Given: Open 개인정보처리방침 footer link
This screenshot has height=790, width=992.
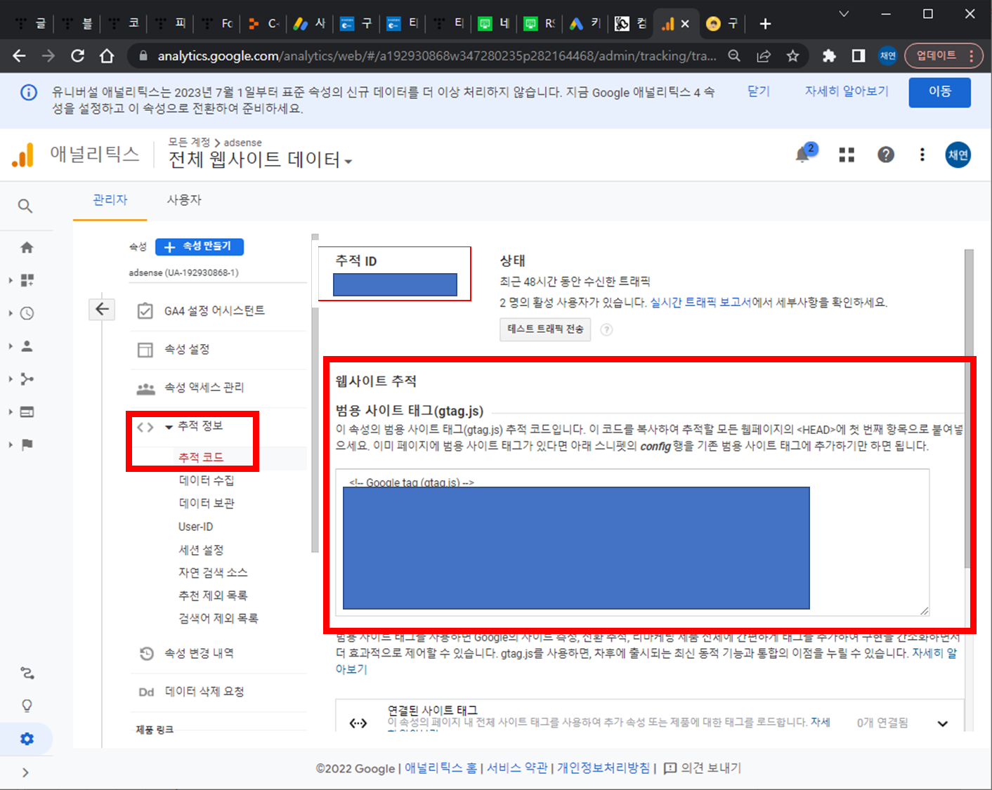Looking at the screenshot, I should 603,768.
